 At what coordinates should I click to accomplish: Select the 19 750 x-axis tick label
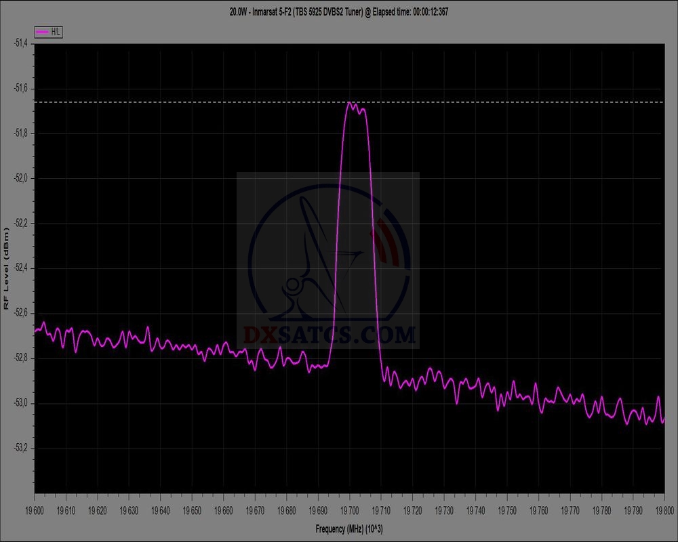coord(506,508)
